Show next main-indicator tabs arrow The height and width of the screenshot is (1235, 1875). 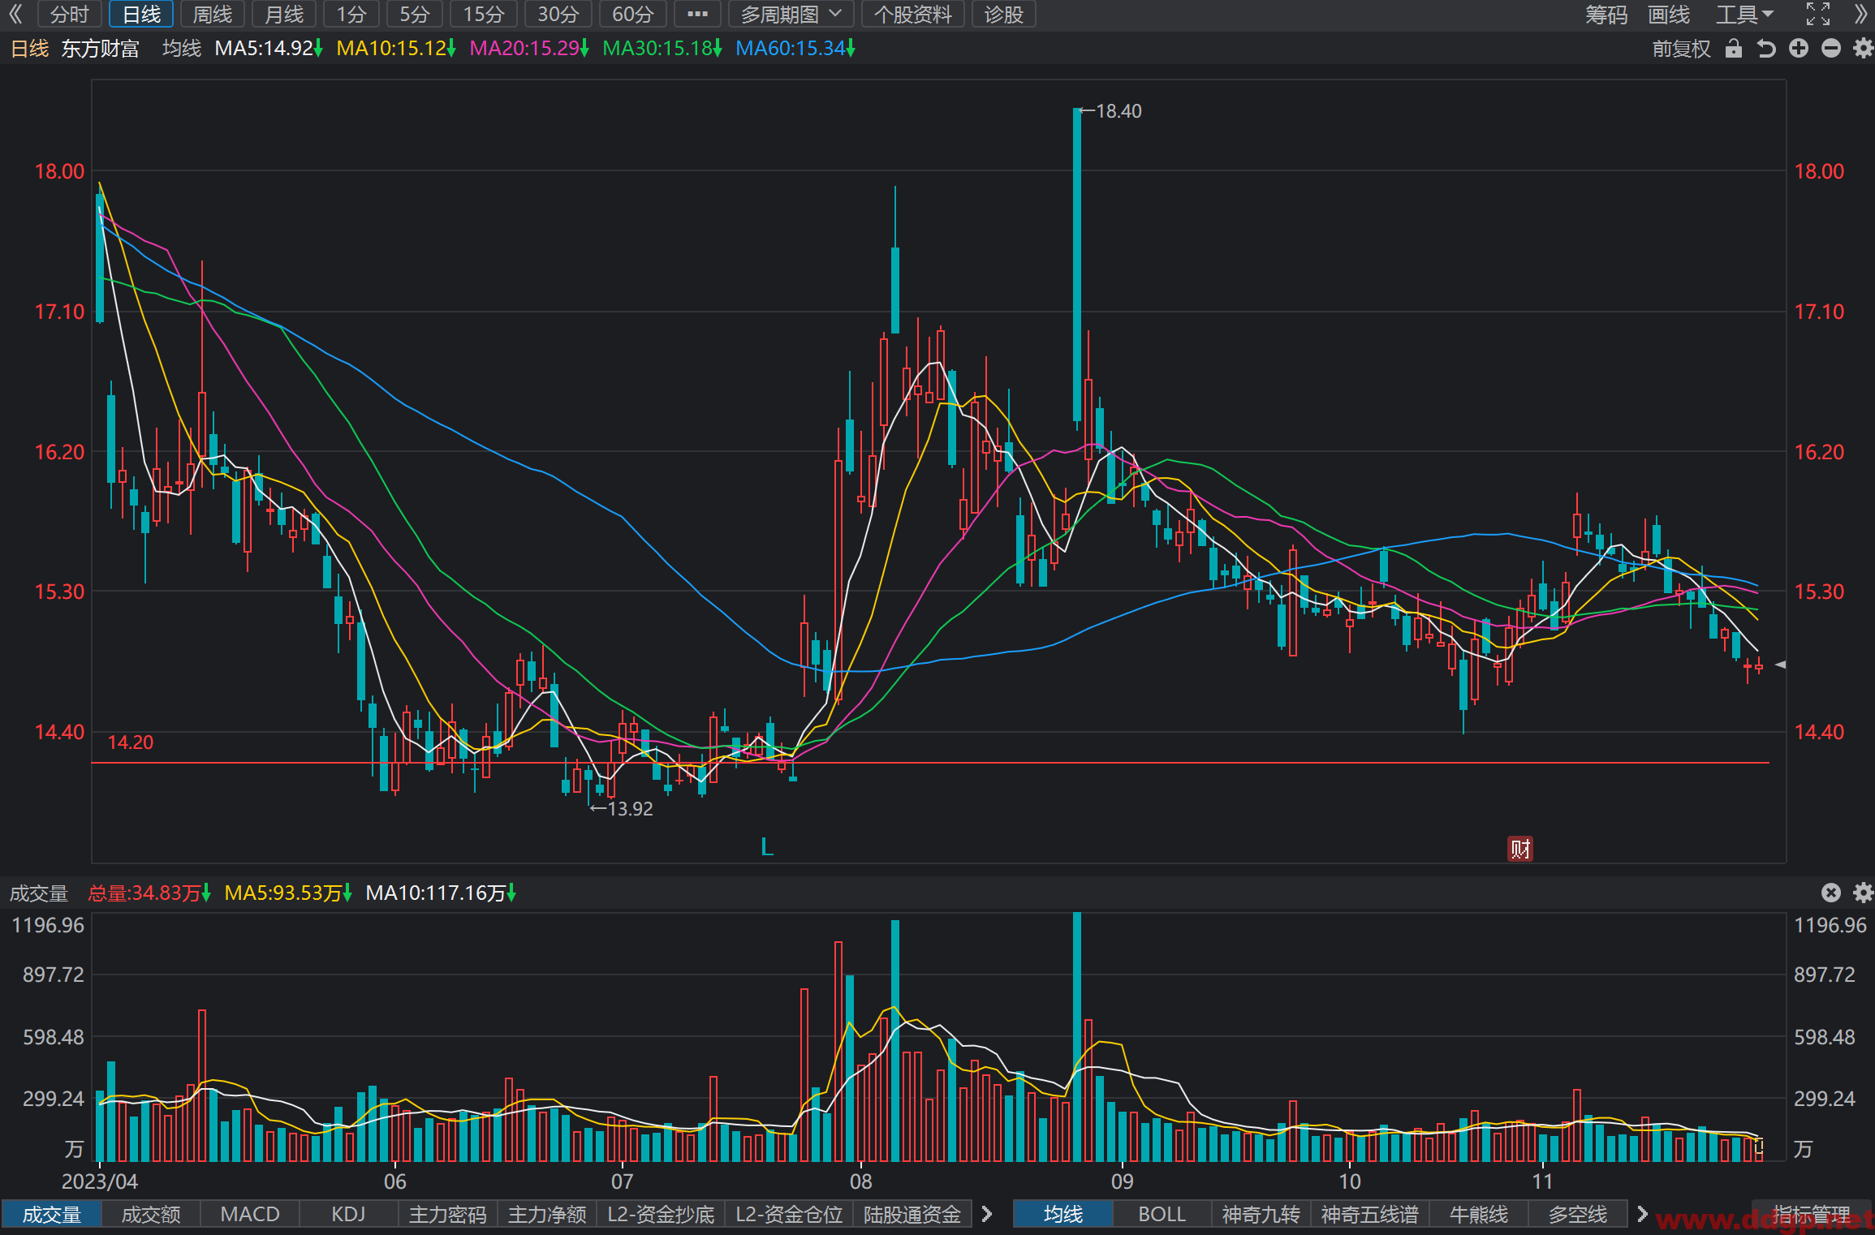tap(1642, 1214)
